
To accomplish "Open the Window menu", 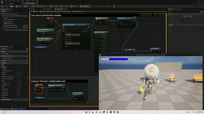I will tap(28, 1).
